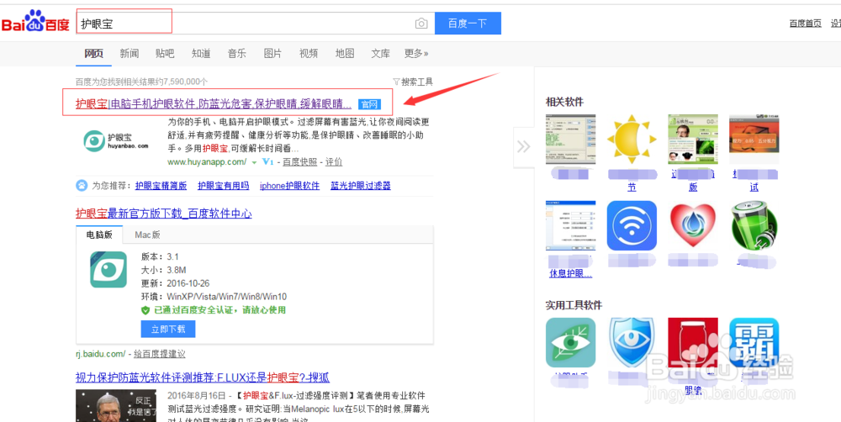Open 百度快照 cached page
Viewport: 841px width, 422px height.
click(300, 162)
